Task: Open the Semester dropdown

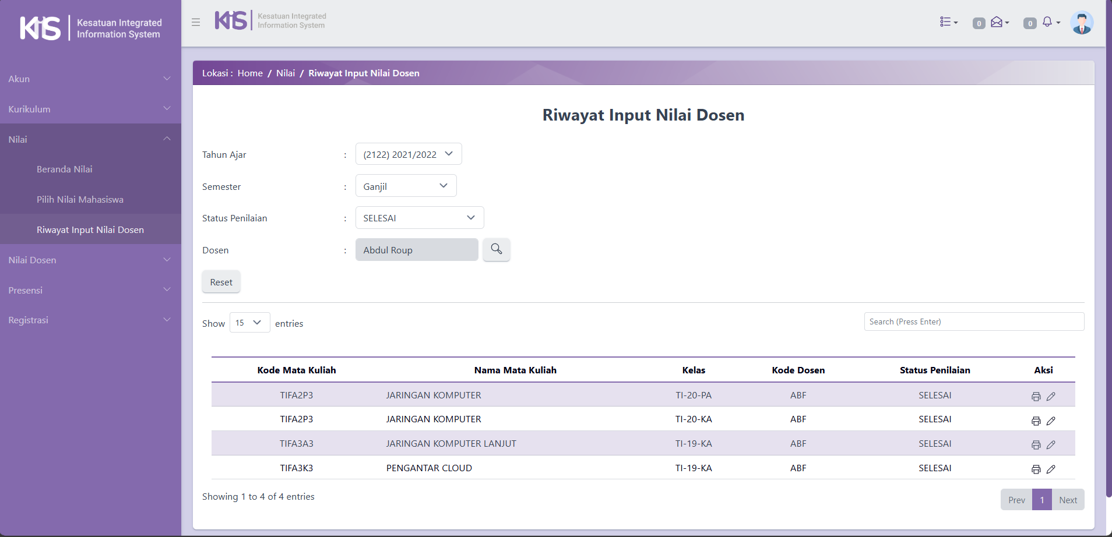Action: pos(406,186)
